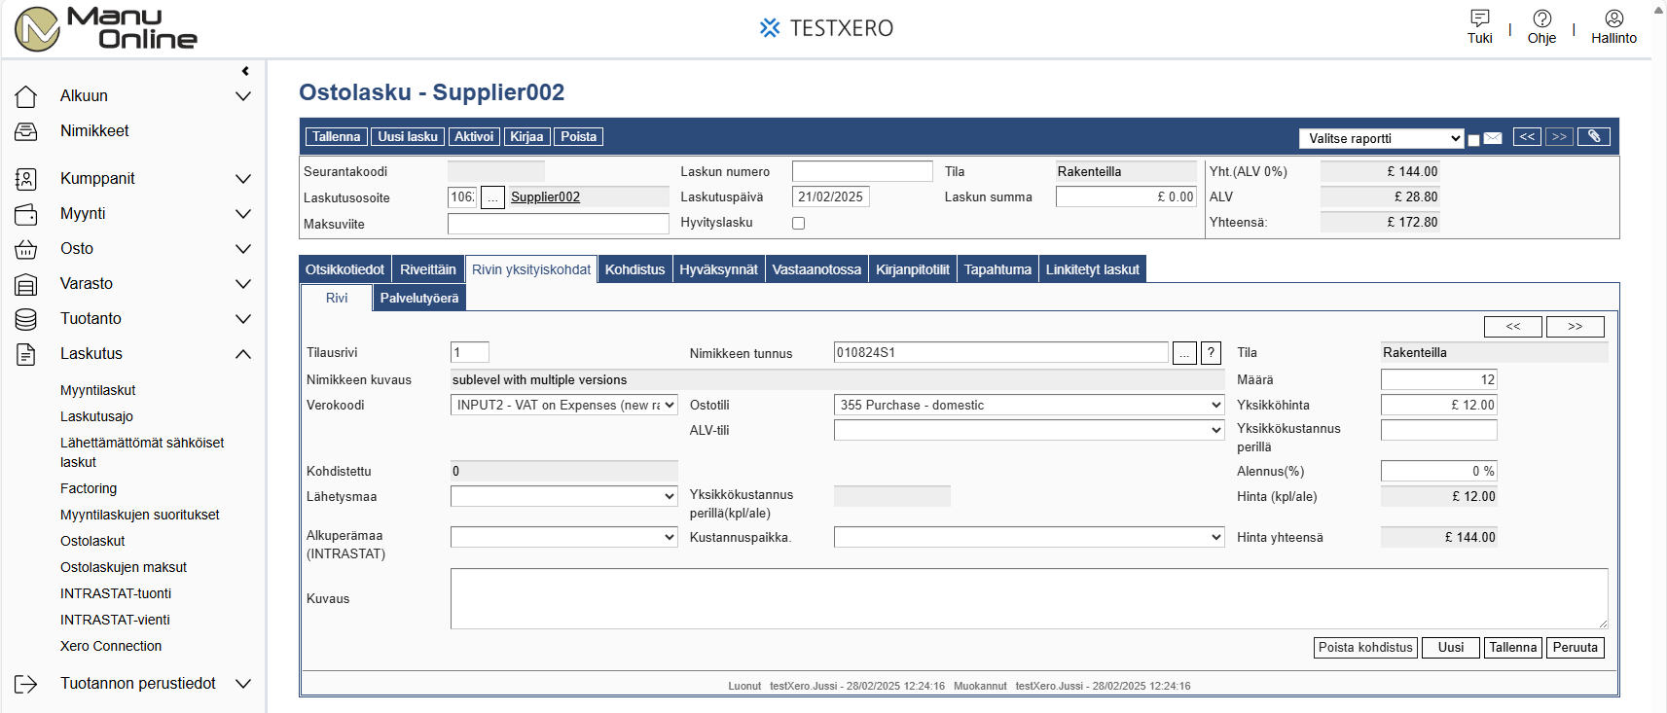The width and height of the screenshot is (1667, 713).
Task: Open the Verokoodi dropdown
Action: coord(563,405)
